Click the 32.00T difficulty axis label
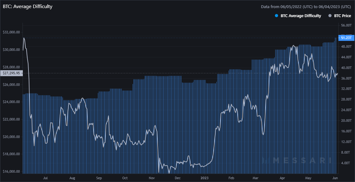The height and width of the screenshot is (182, 355). coord(346,89)
